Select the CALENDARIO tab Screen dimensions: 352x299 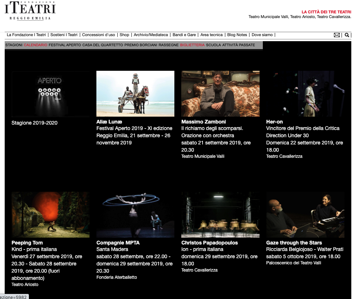tap(35, 45)
